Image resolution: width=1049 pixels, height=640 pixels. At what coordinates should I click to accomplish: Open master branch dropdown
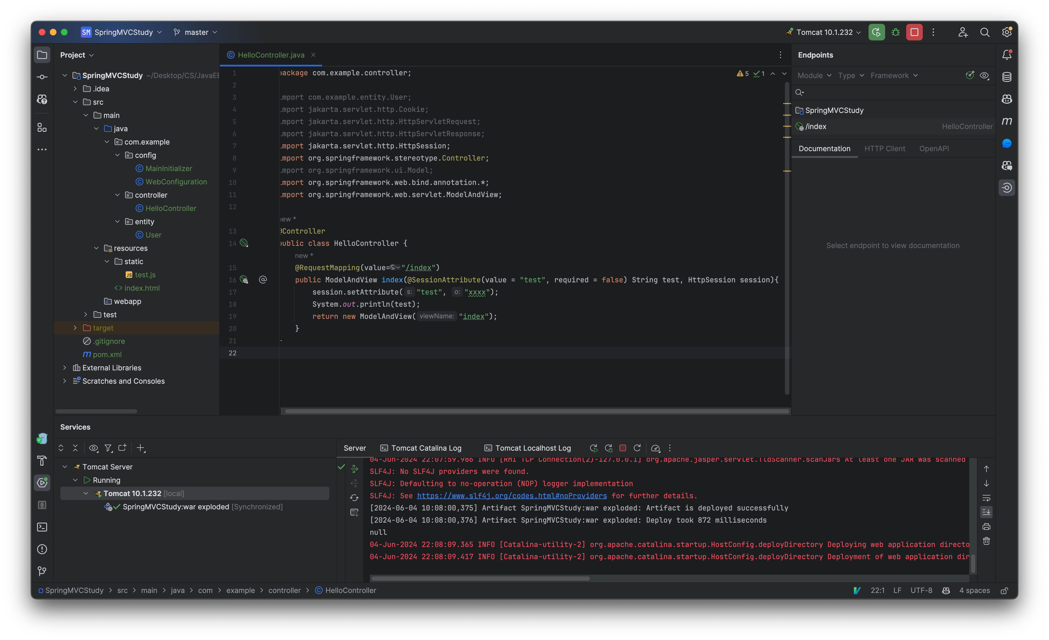tap(195, 32)
